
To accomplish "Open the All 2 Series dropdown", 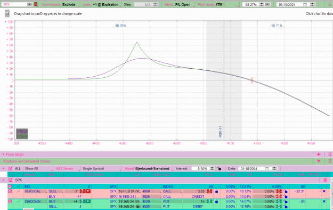I will tap(67, 168).
